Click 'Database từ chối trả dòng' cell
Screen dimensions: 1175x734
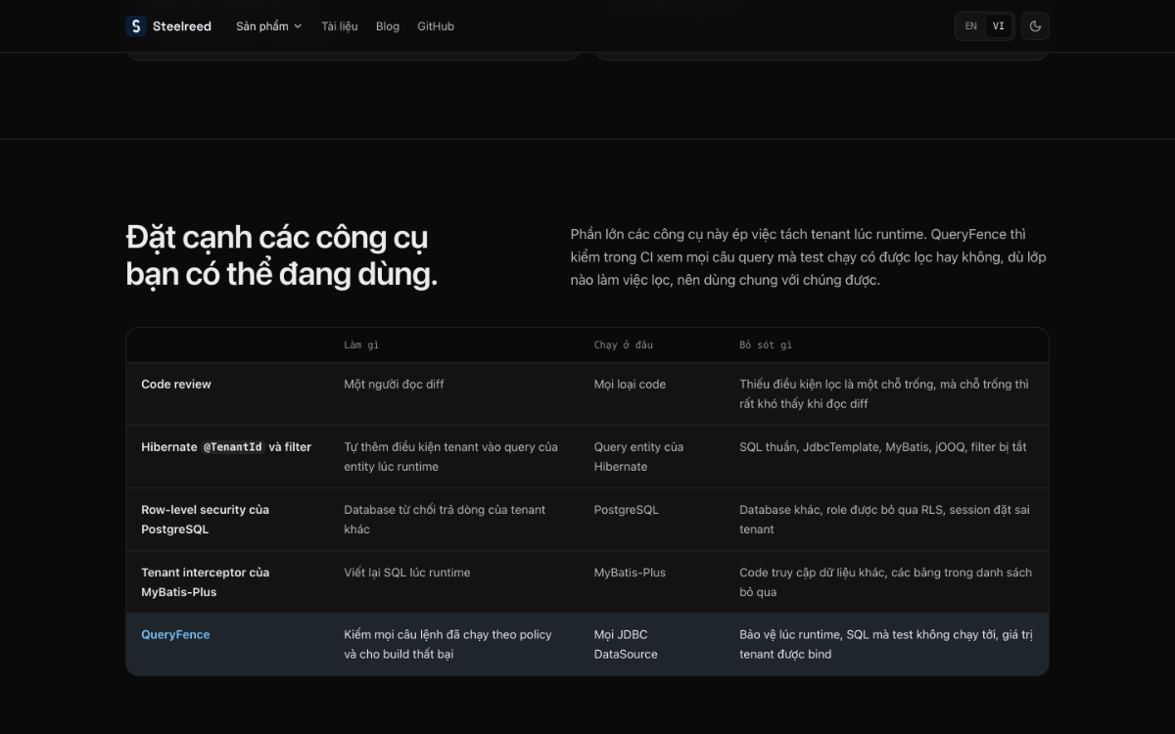(445, 520)
